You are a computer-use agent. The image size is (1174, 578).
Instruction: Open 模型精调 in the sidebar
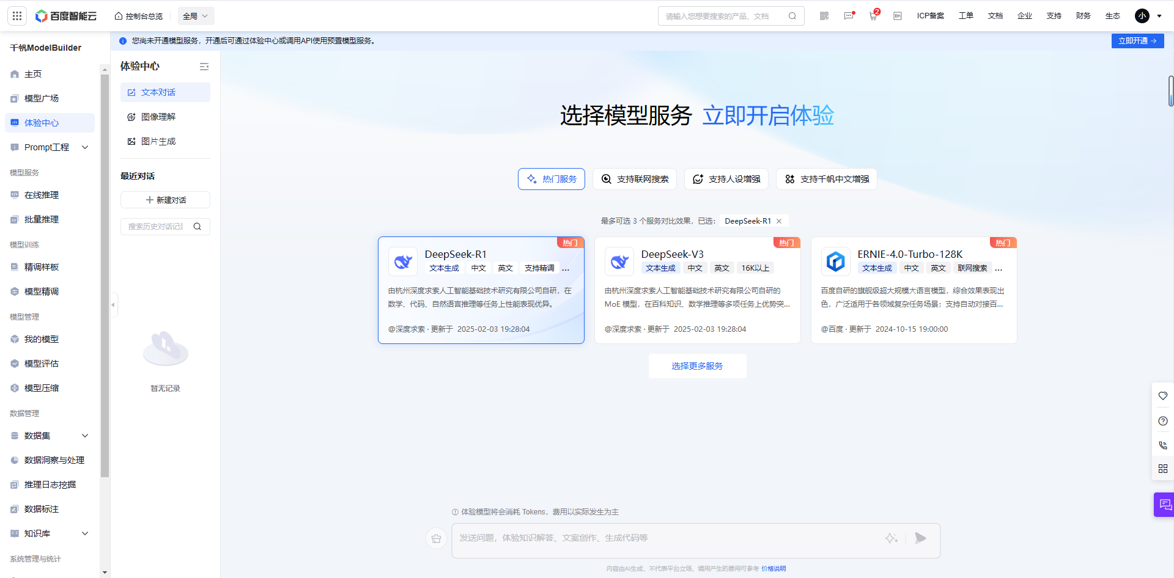pyautogui.click(x=50, y=291)
